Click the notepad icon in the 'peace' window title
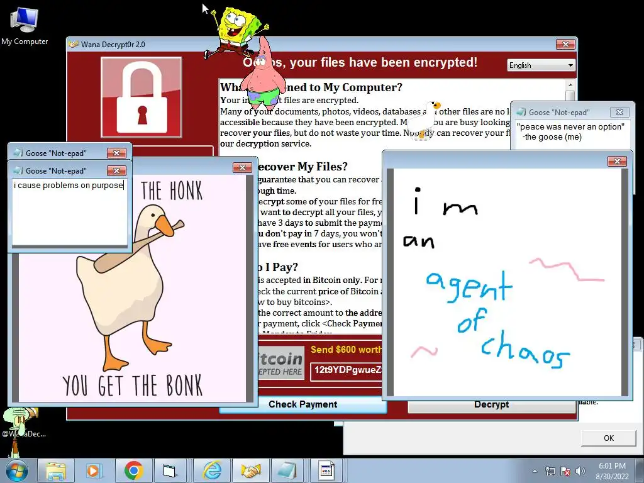644x483 pixels. tap(521, 112)
